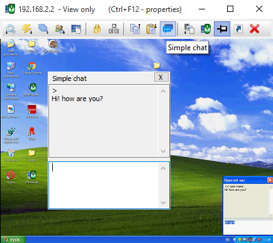
Task: Click the remote screen and mouse control icon
Action: [x=76, y=29]
